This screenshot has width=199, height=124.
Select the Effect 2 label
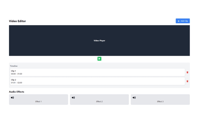[x=99, y=102]
